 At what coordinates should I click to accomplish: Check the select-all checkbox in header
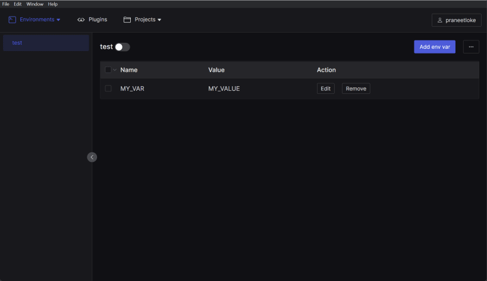[x=108, y=70]
